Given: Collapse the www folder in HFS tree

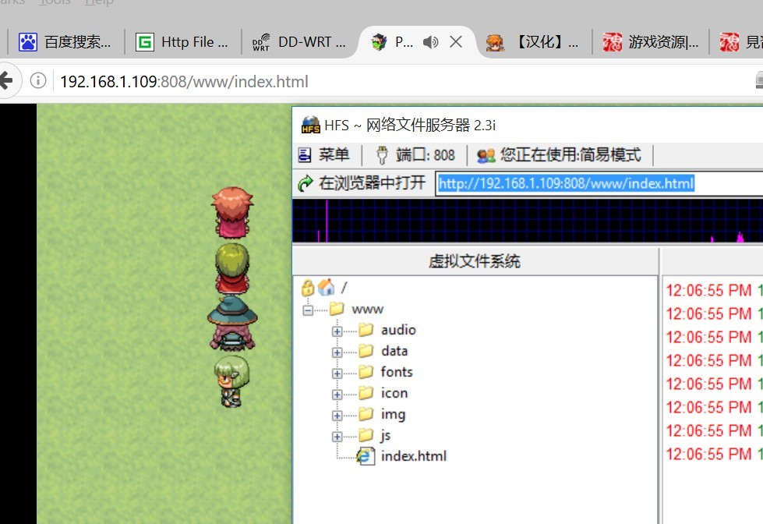Looking at the screenshot, I should tap(308, 310).
